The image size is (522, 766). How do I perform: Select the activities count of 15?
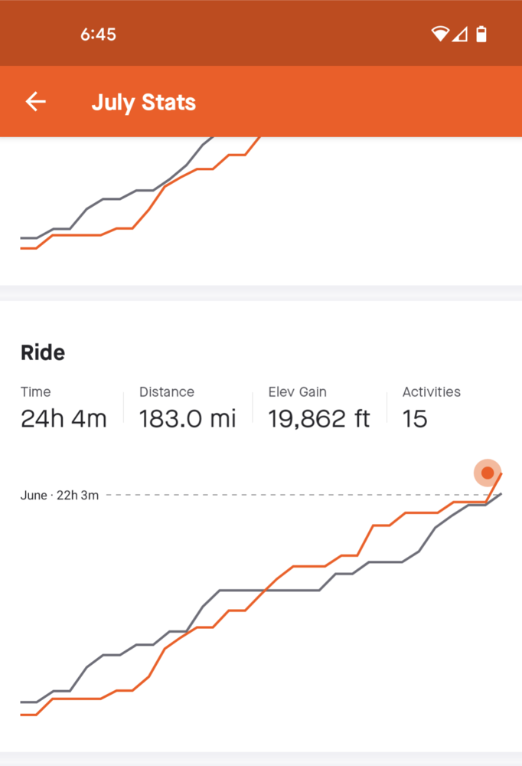tap(415, 418)
